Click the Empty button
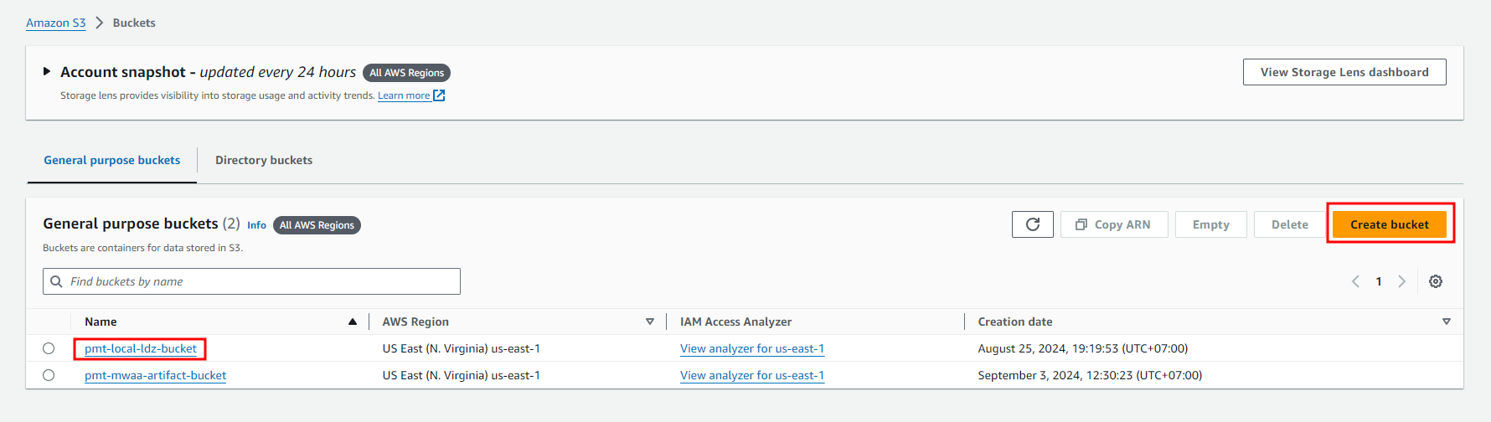This screenshot has width=1491, height=422. (1211, 224)
